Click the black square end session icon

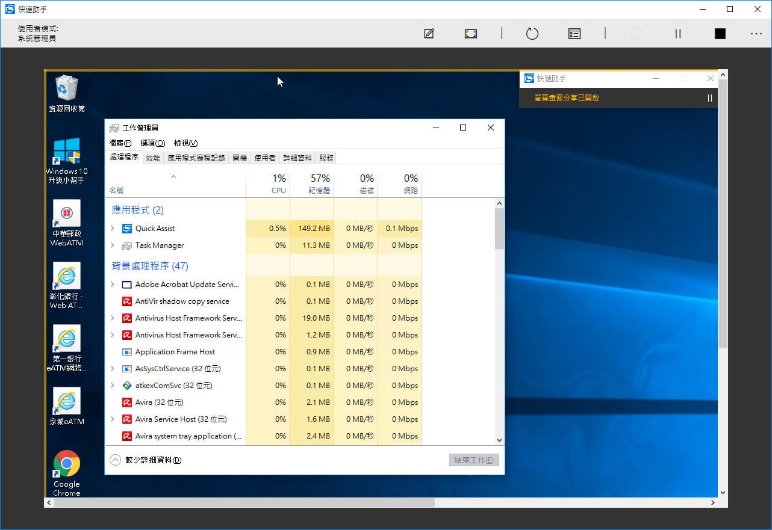(720, 34)
